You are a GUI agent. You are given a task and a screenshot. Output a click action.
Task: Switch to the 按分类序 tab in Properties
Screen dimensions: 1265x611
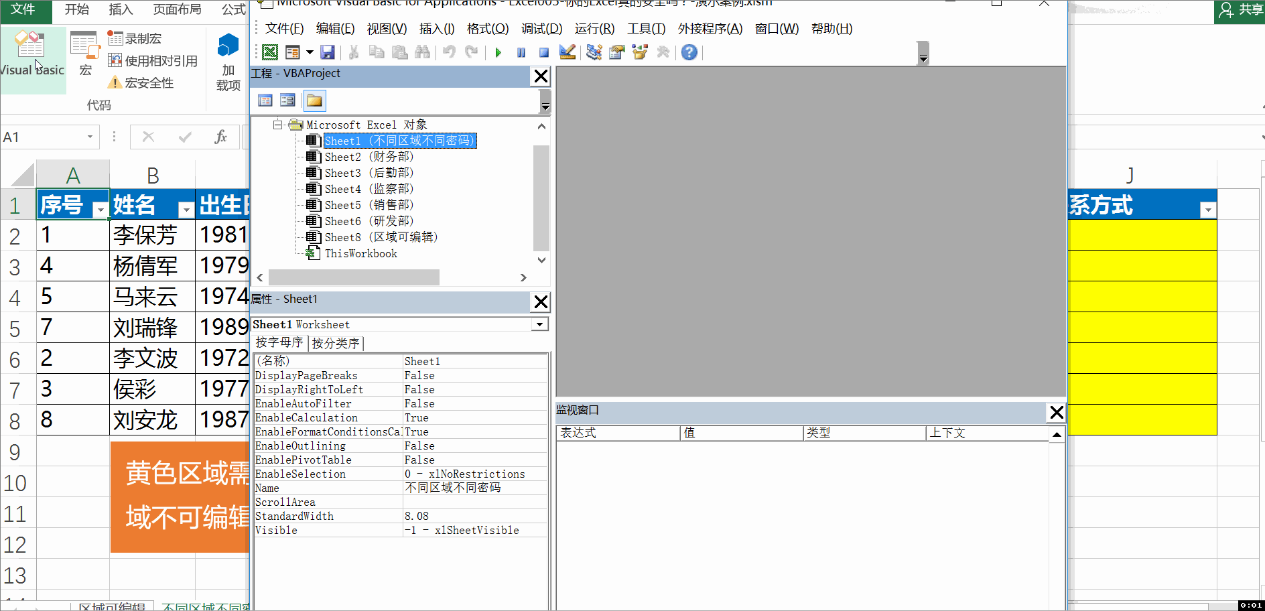click(x=336, y=342)
